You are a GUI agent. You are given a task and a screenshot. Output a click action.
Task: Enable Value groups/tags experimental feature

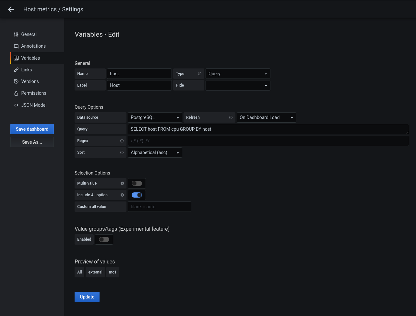pyautogui.click(x=104, y=239)
